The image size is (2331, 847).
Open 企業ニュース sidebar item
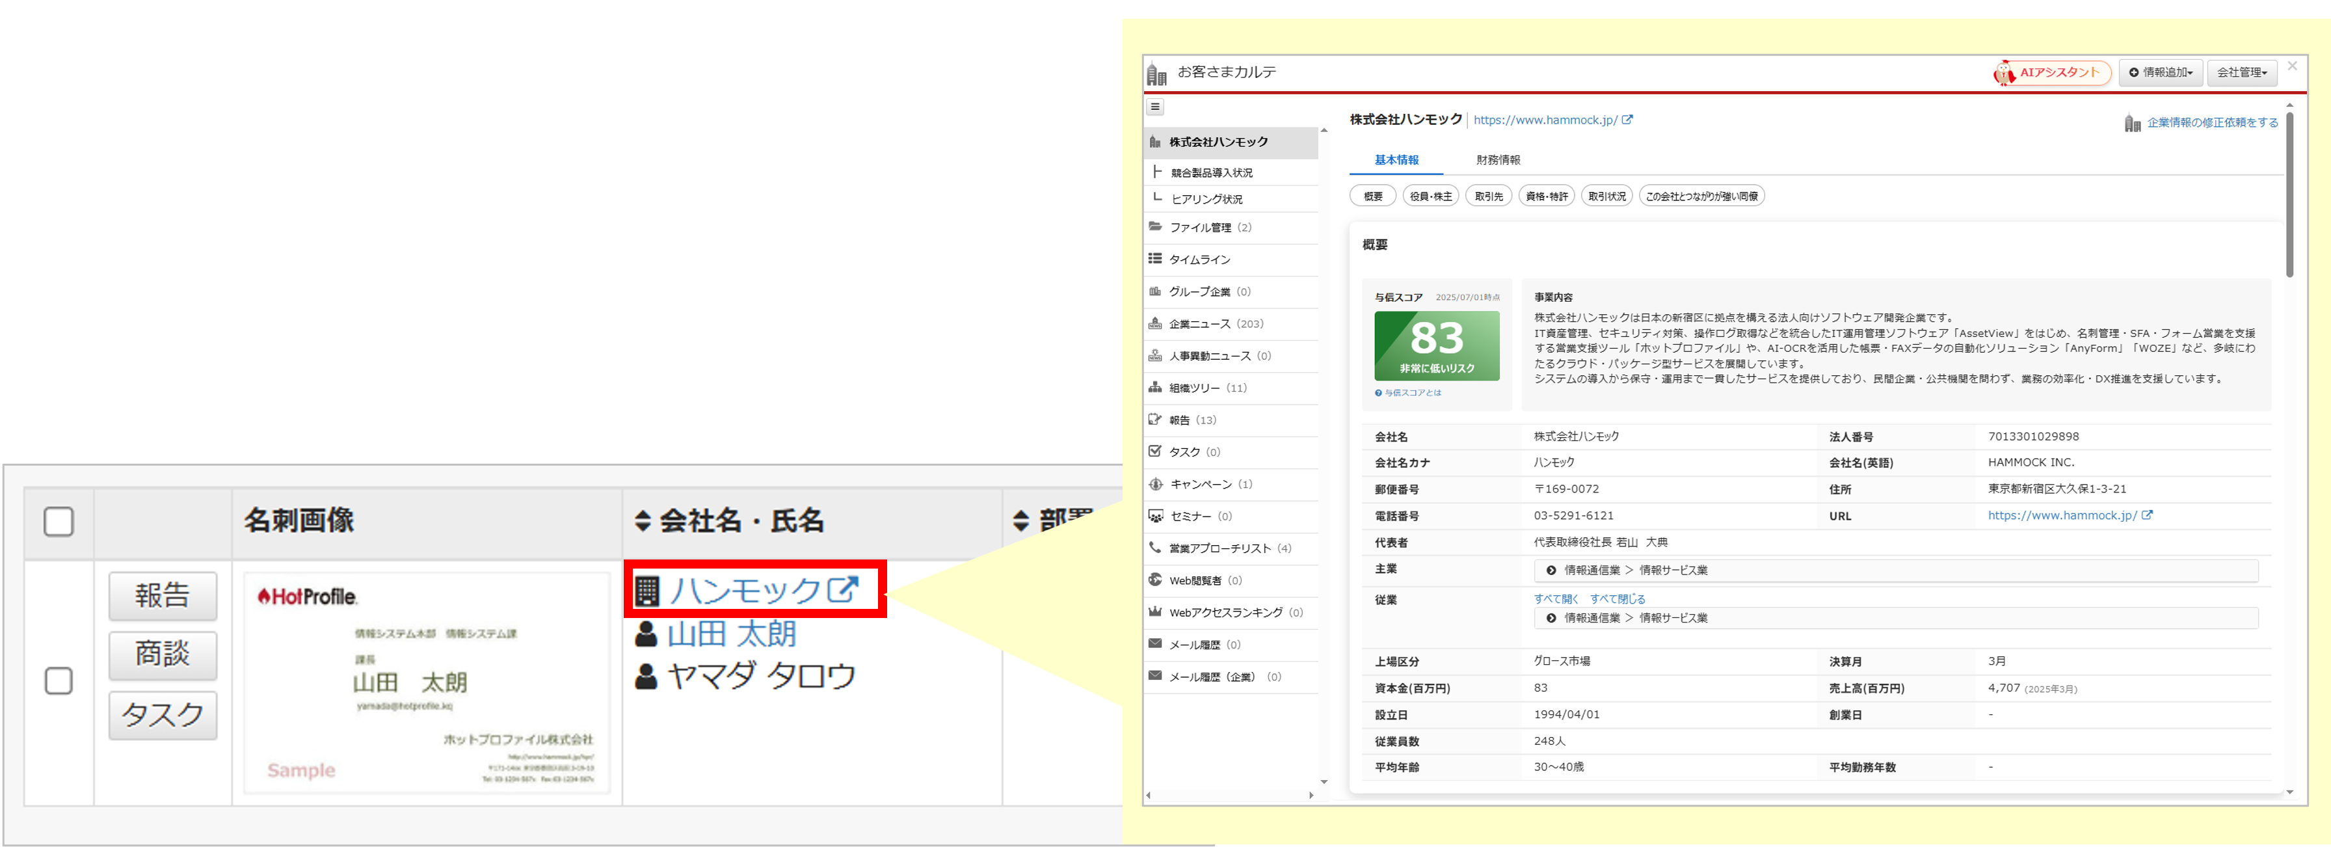point(1199,324)
